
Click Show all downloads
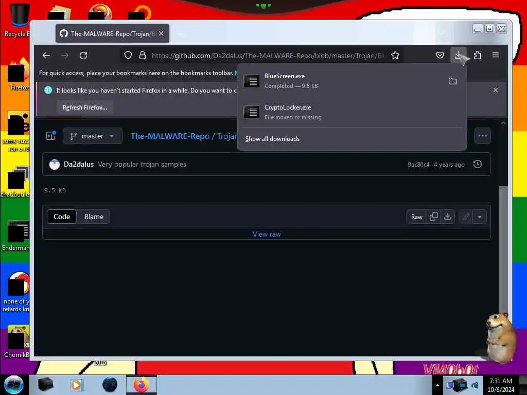click(273, 139)
